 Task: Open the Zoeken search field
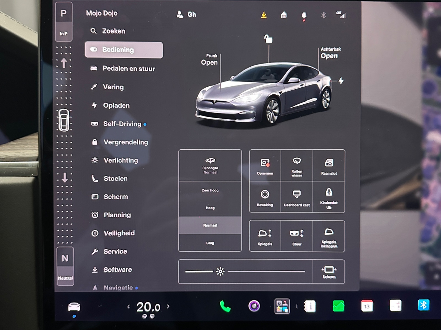pos(108,31)
